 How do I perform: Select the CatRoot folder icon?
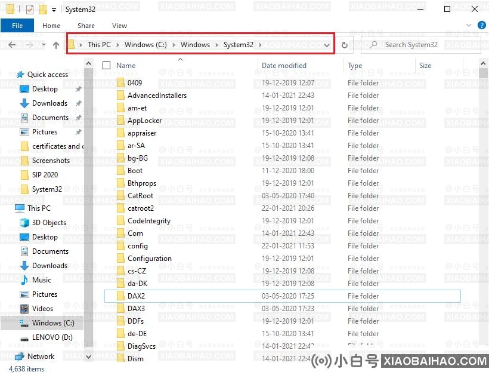coord(120,196)
